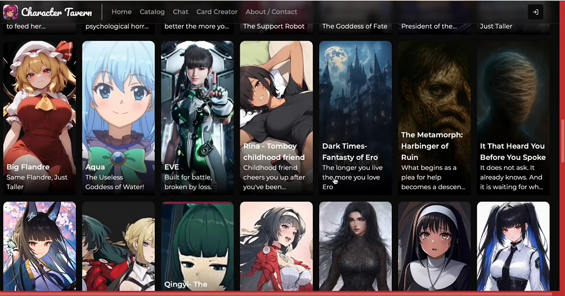Select the Aqua goddess of water card
Image resolution: width=565 pixels, height=296 pixels.
119,118
